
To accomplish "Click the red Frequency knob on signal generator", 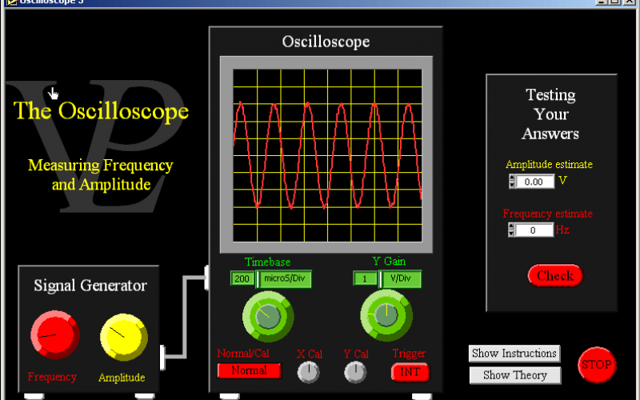I will [x=53, y=335].
